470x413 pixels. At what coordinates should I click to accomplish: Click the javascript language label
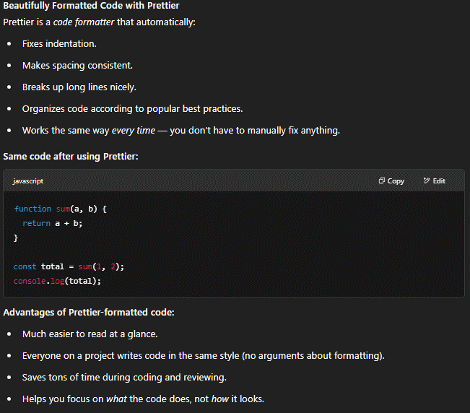pos(28,181)
